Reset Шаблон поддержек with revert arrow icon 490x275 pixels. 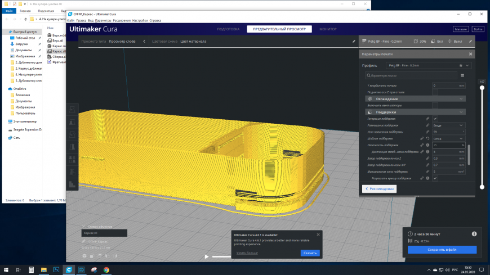[x=427, y=138]
